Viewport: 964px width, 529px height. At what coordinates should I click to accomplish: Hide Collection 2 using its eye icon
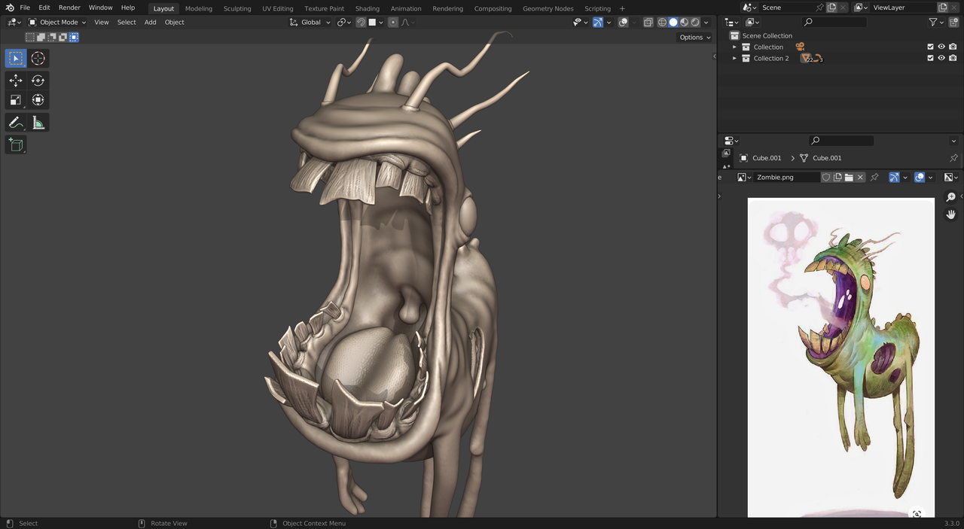(x=941, y=58)
